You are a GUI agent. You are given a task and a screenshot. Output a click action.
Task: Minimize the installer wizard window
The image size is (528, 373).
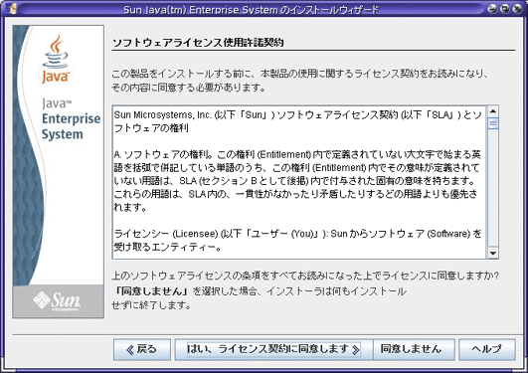point(492,8)
